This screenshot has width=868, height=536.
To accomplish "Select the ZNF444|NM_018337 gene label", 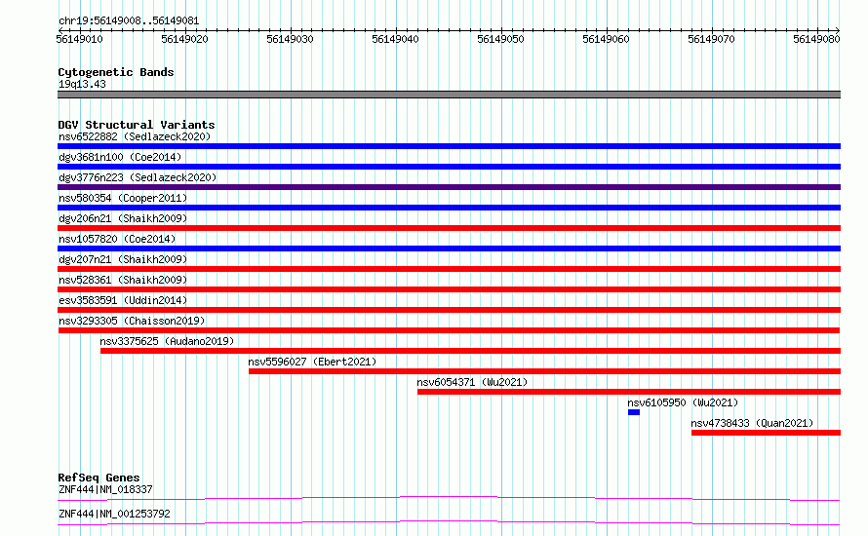I will (105, 489).
